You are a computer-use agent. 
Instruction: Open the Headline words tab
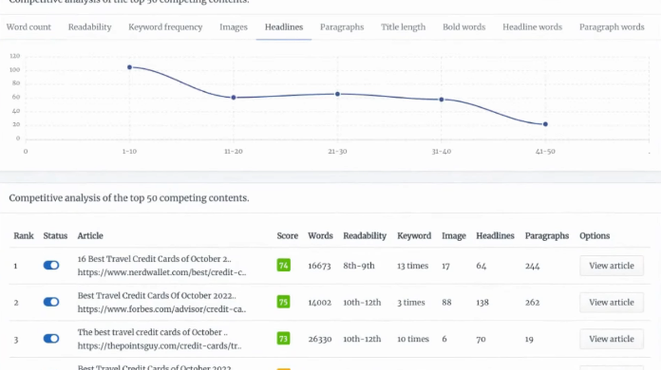click(532, 27)
